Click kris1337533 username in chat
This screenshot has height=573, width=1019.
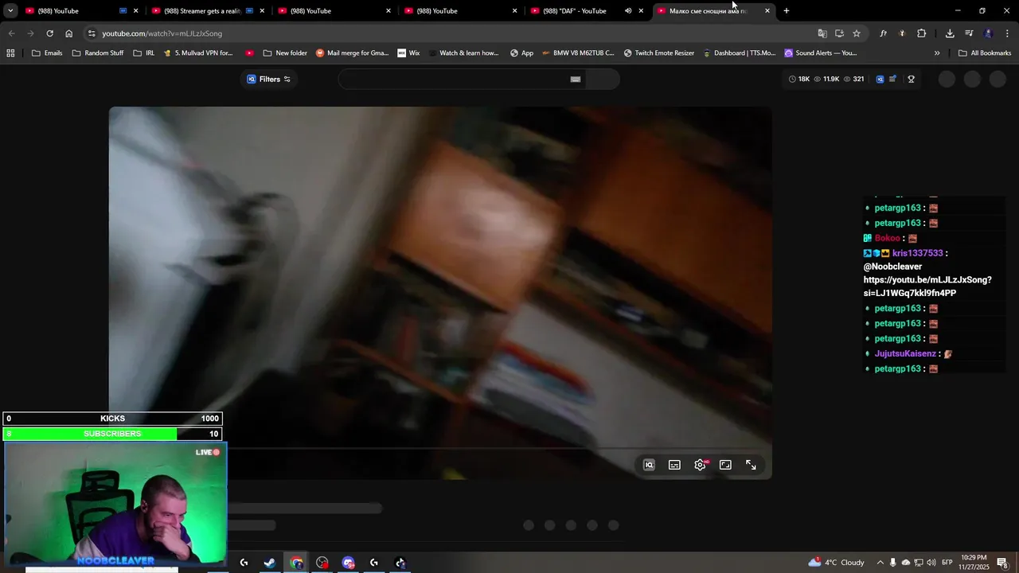point(917,253)
